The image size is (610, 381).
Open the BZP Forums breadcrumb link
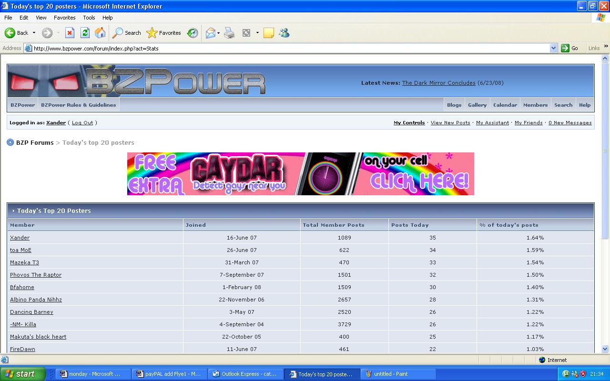[35, 142]
